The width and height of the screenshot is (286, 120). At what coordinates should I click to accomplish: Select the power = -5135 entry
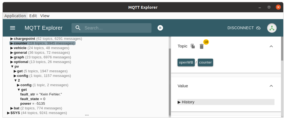[33, 104]
